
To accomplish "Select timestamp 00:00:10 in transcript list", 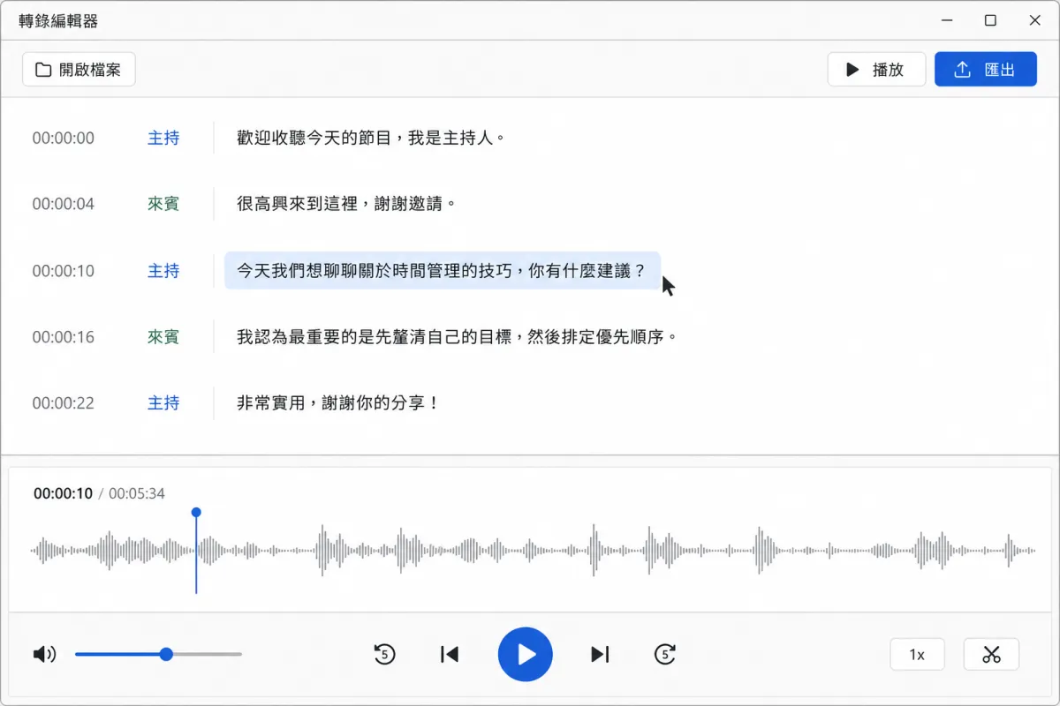I will tap(64, 271).
